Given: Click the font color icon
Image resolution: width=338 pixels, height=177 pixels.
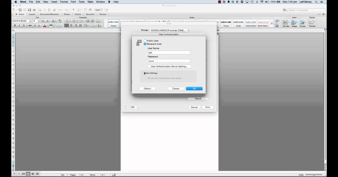Looking at the screenshot, I should click(x=45, y=25).
